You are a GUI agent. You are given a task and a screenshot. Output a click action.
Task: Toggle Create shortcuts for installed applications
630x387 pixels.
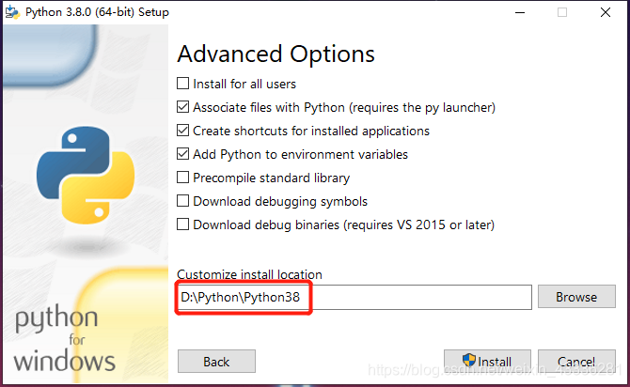click(182, 131)
